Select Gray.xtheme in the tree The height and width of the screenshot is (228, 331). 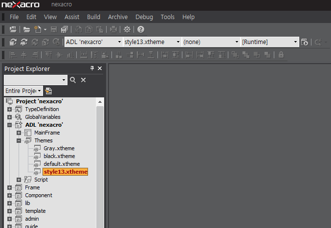pyautogui.click(x=59, y=148)
